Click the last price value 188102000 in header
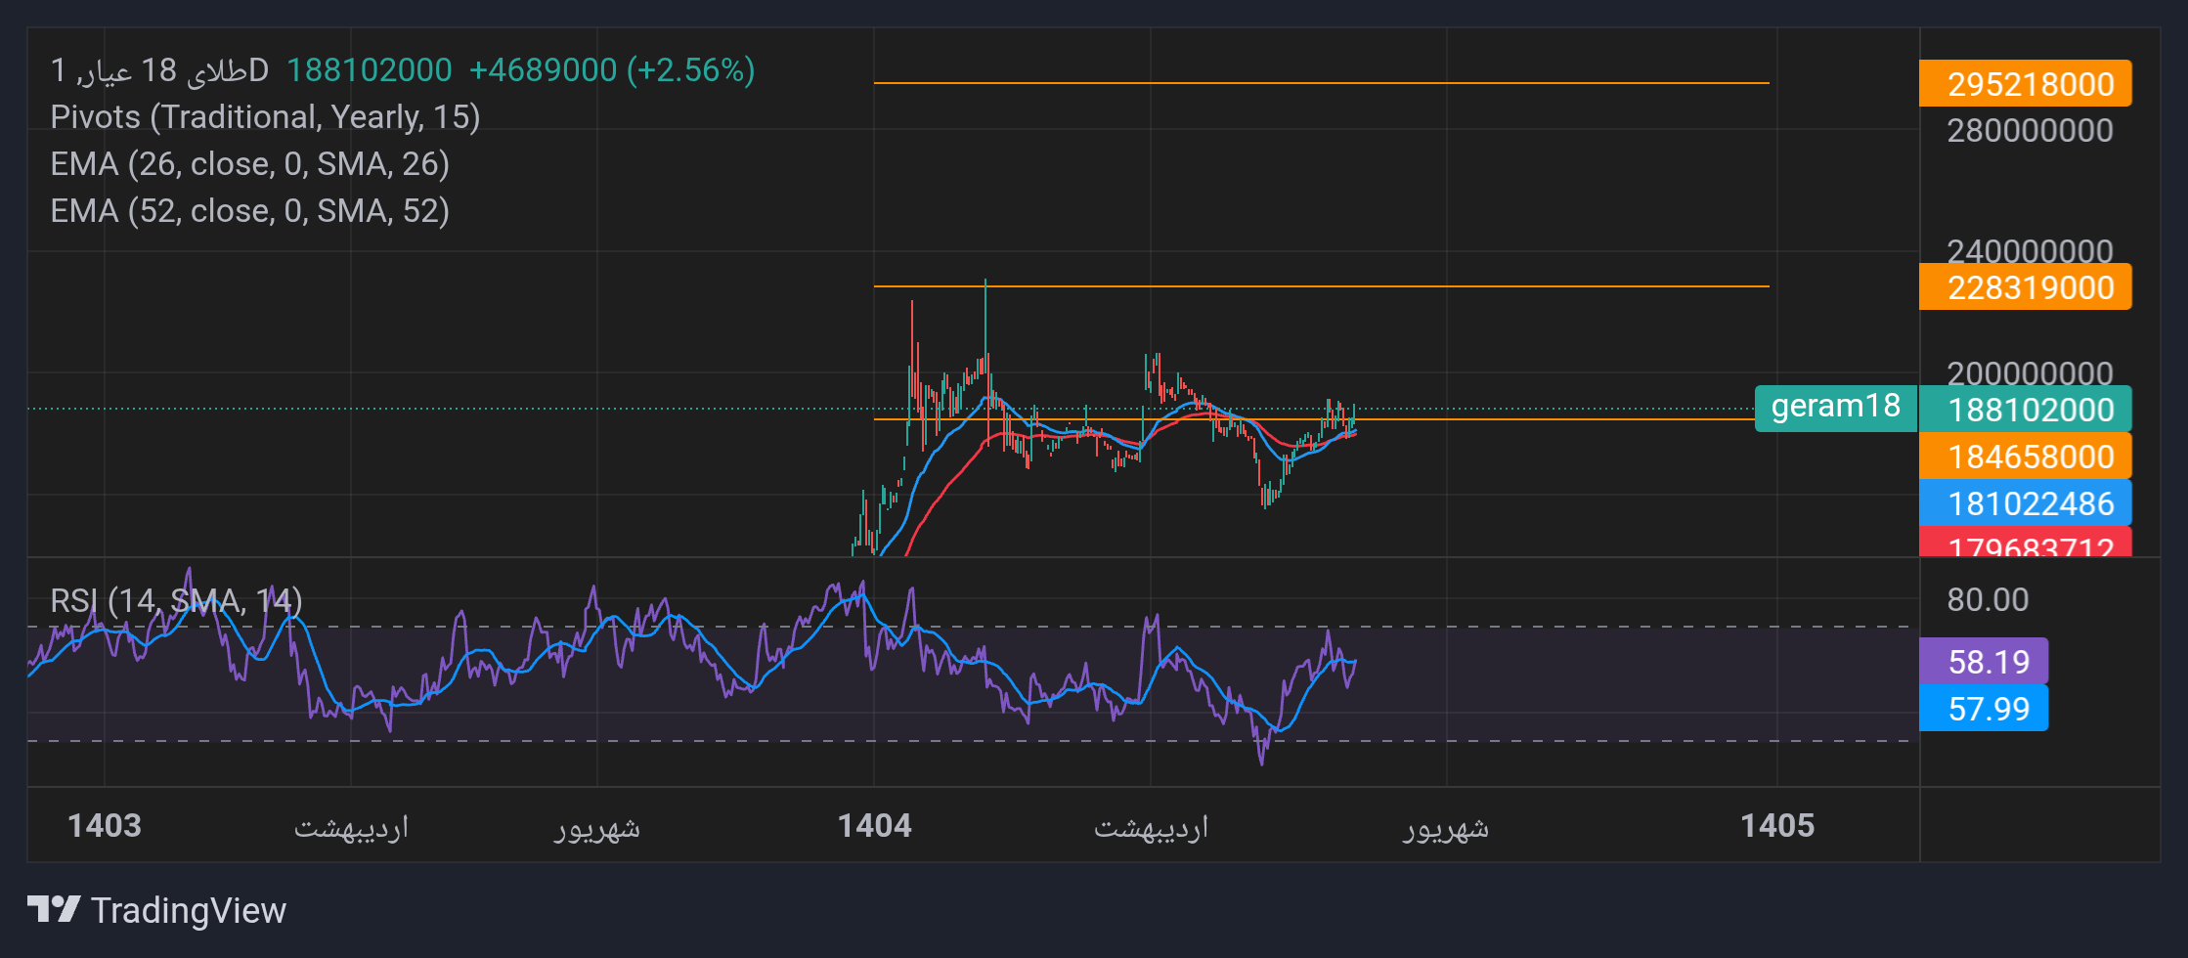The image size is (2188, 958). point(370,70)
